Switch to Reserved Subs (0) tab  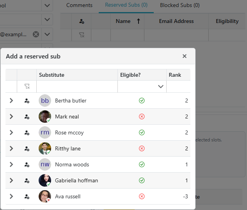[126, 5]
